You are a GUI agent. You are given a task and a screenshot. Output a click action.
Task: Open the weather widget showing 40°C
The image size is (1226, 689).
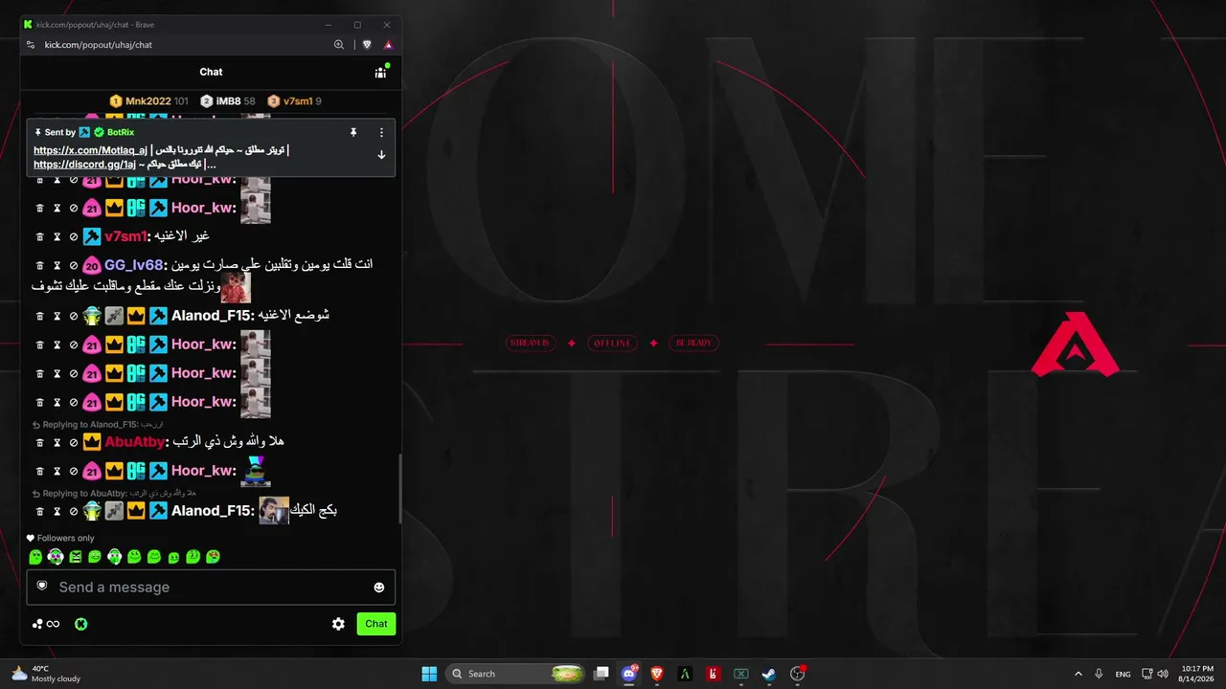(x=46, y=674)
